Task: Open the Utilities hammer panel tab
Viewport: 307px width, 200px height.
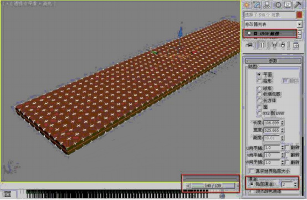Action: pyautogui.click(x=298, y=5)
